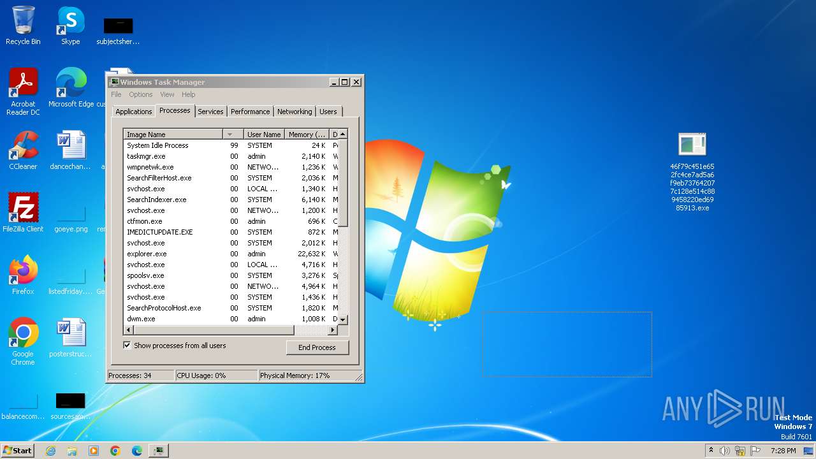The image size is (816, 459).
Task: Click horizontal scroll left arrow
Action: pyautogui.click(x=128, y=330)
